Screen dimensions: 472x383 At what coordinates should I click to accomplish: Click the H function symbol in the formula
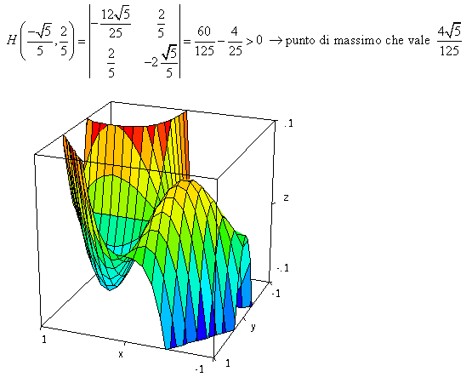(11, 40)
